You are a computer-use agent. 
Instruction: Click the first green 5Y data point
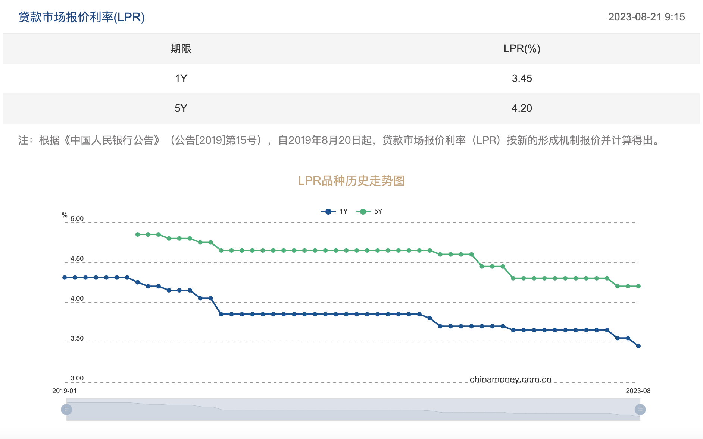(138, 234)
